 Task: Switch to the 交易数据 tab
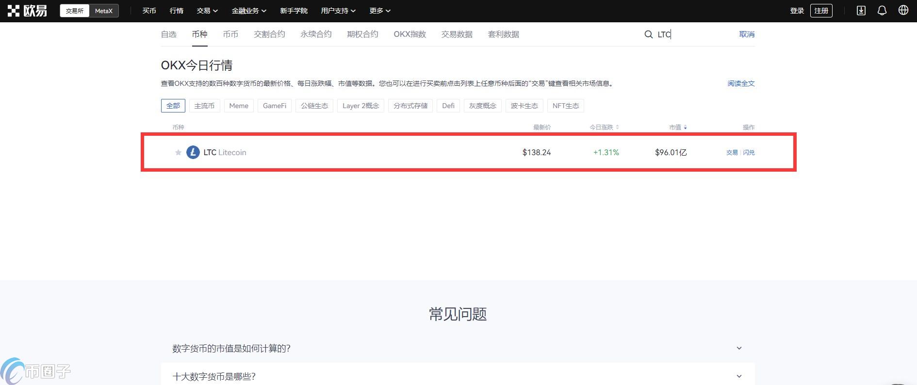click(457, 34)
